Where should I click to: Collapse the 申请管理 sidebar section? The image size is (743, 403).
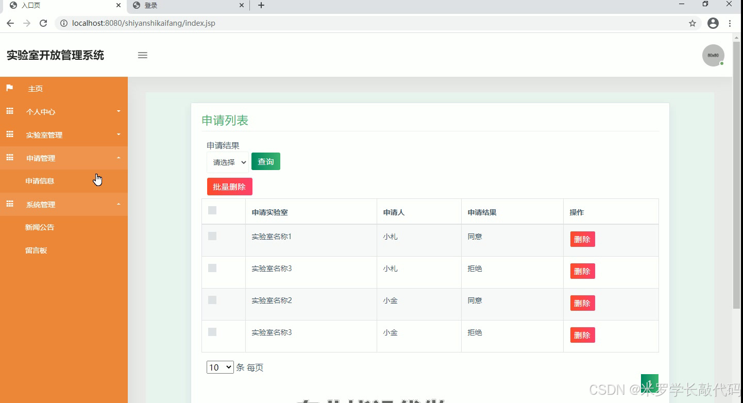(x=118, y=158)
